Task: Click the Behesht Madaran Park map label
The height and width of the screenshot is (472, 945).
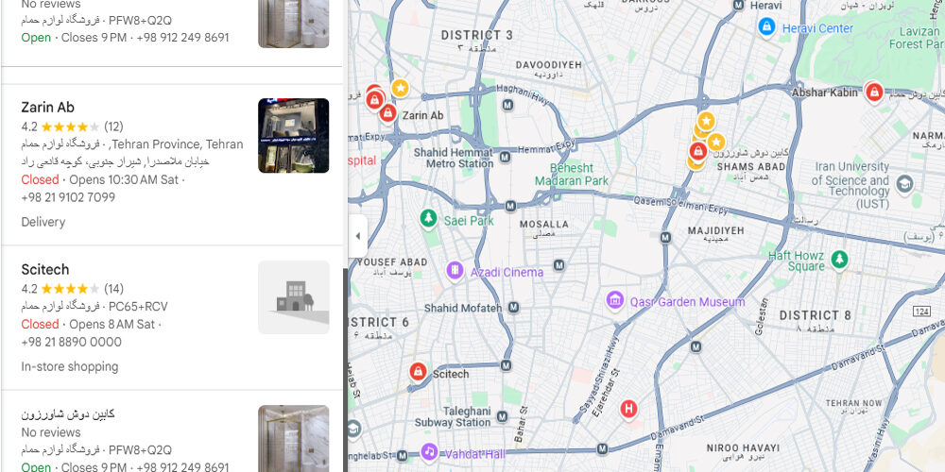Action: (x=572, y=175)
